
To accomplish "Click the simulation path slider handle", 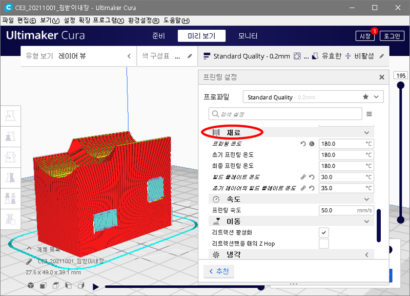I will 261,287.
